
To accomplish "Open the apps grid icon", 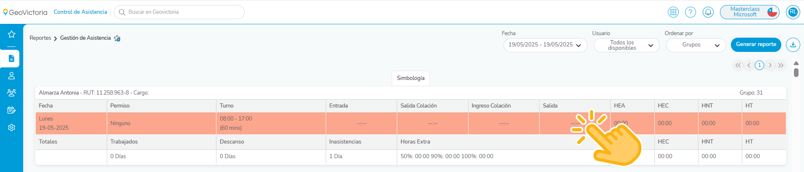I will pyautogui.click(x=673, y=12).
